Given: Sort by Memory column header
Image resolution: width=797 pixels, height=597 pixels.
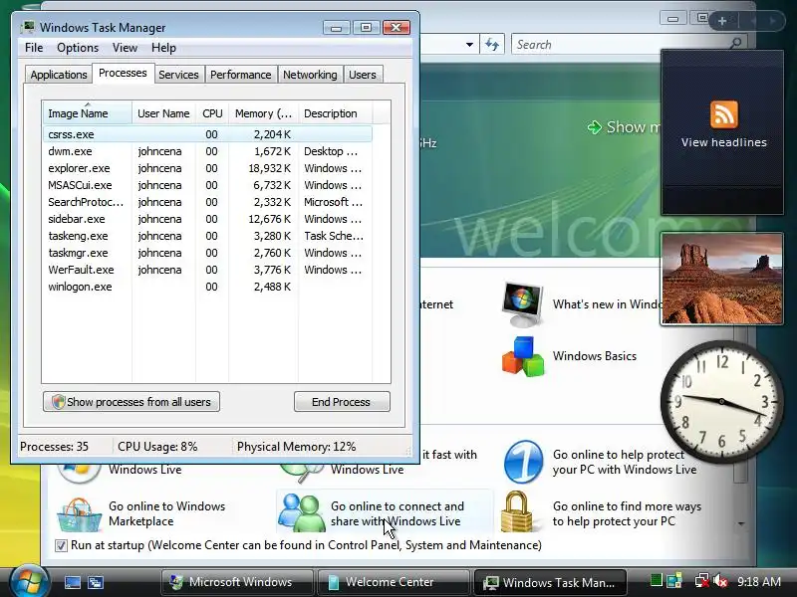Looking at the screenshot, I should (263, 113).
